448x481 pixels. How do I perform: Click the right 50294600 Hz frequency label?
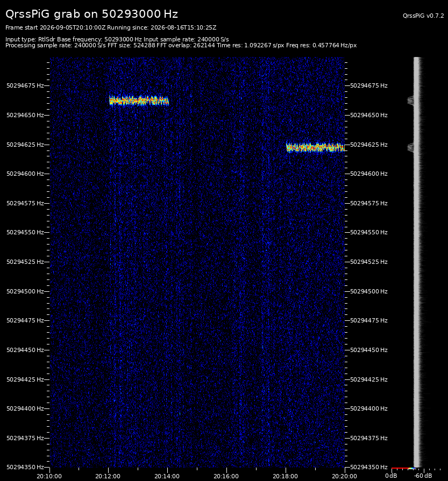(369, 174)
